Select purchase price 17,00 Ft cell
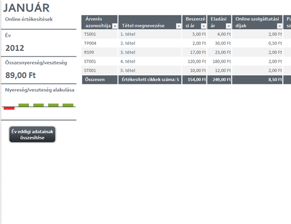 (x=194, y=53)
